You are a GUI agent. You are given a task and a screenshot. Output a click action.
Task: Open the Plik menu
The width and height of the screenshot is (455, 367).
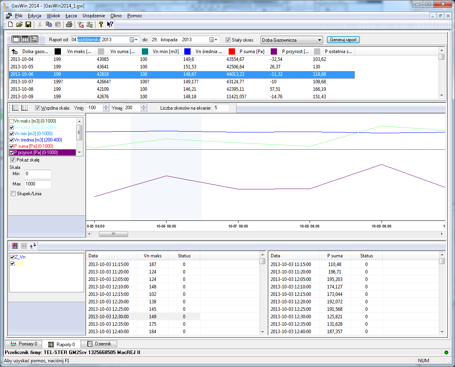point(19,16)
